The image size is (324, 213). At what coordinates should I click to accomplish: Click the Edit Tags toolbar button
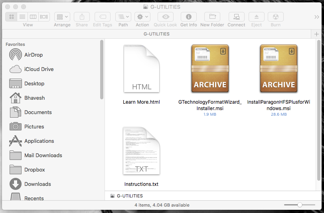[x=103, y=17]
